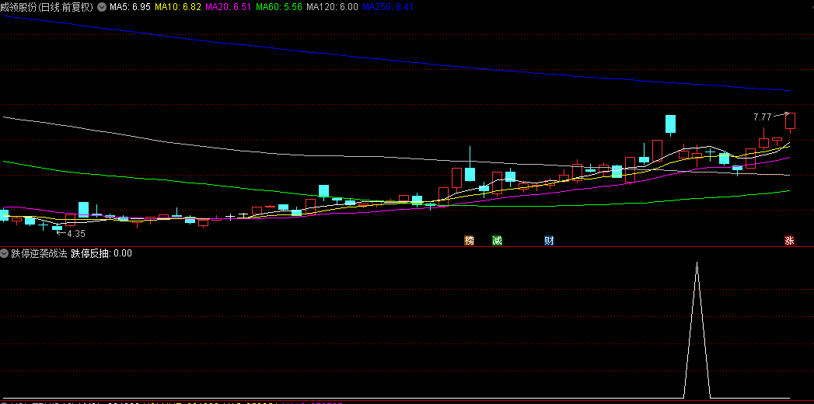Image resolution: width=814 pixels, height=404 pixels.
Task: Expand the 跌停逆袭战法 indicator dropdown arrow
Action: tap(5, 253)
